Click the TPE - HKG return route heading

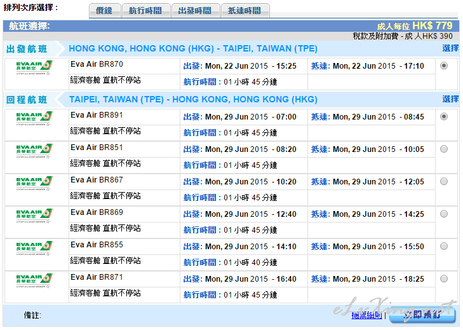(193, 99)
